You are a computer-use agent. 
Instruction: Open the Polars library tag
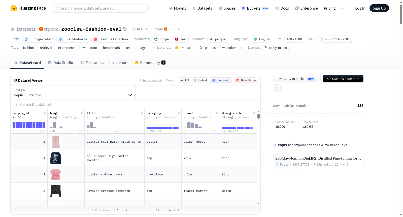[x=229, y=48]
